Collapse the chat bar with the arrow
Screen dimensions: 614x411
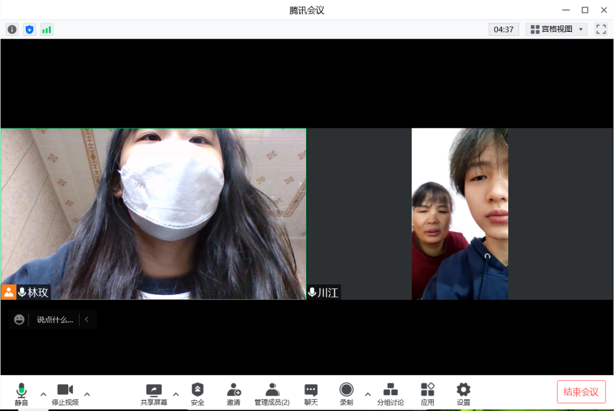click(x=87, y=320)
